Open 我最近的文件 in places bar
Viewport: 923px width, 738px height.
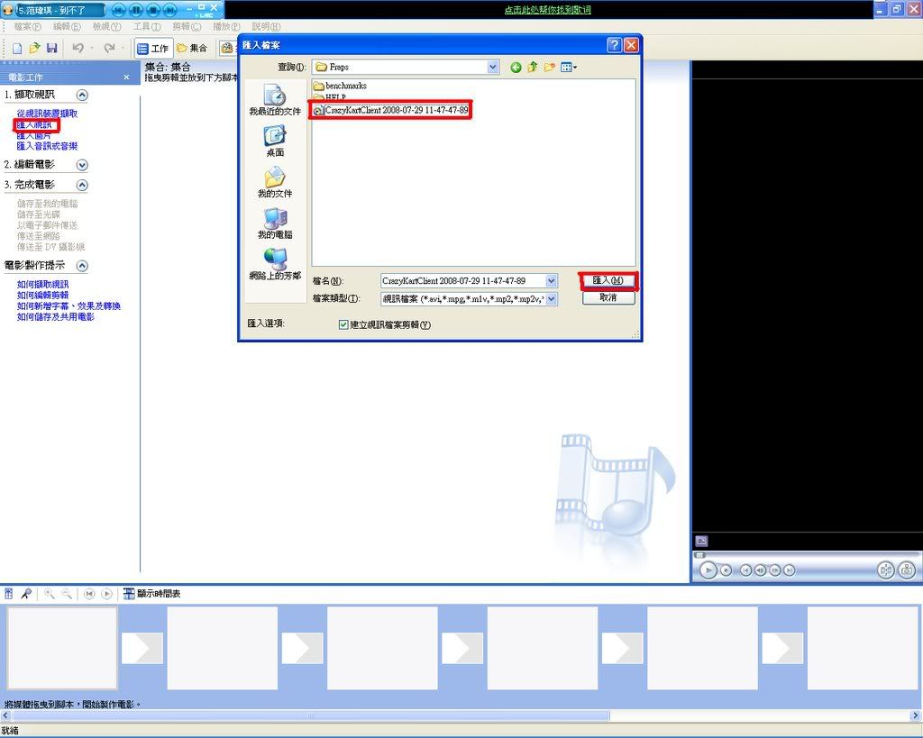tap(275, 101)
